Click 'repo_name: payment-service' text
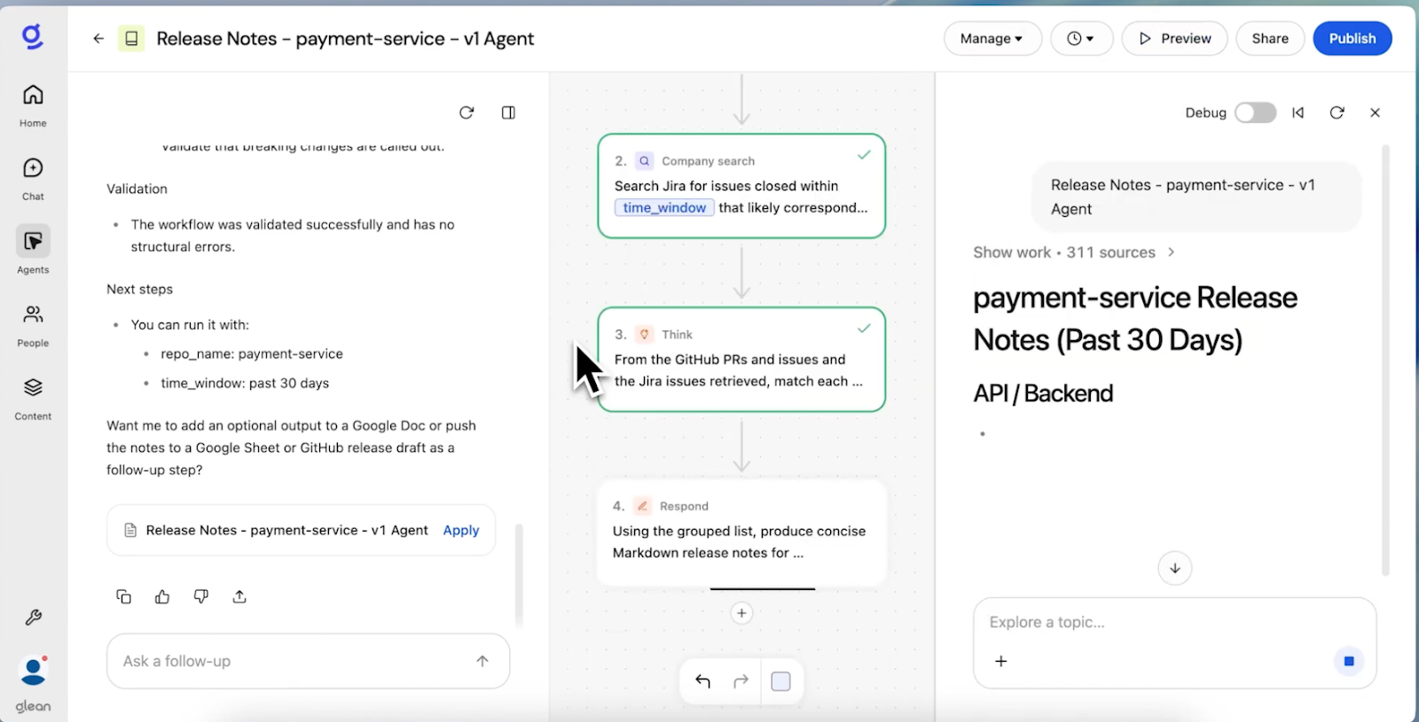 pos(252,353)
